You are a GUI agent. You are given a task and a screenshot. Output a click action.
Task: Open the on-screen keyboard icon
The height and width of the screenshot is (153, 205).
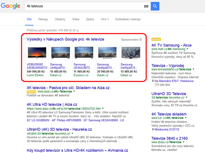pos(146,6)
